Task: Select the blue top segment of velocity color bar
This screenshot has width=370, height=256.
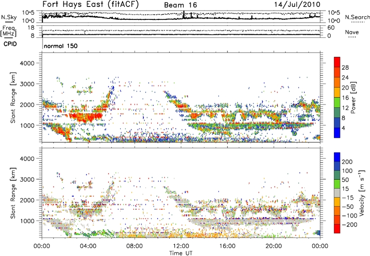Action: tap(337, 157)
